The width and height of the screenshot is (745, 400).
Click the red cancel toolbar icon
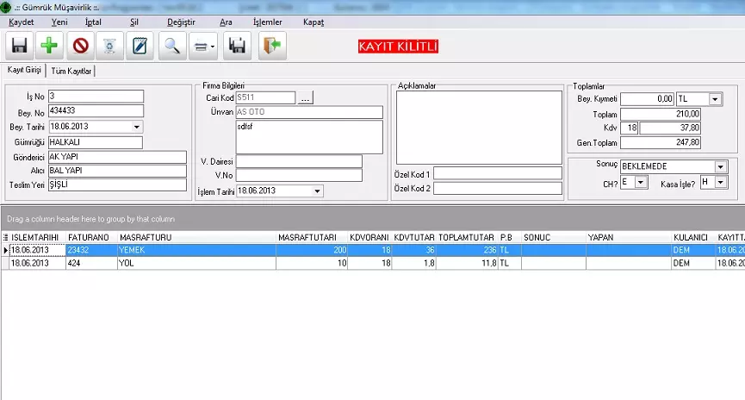pos(80,46)
